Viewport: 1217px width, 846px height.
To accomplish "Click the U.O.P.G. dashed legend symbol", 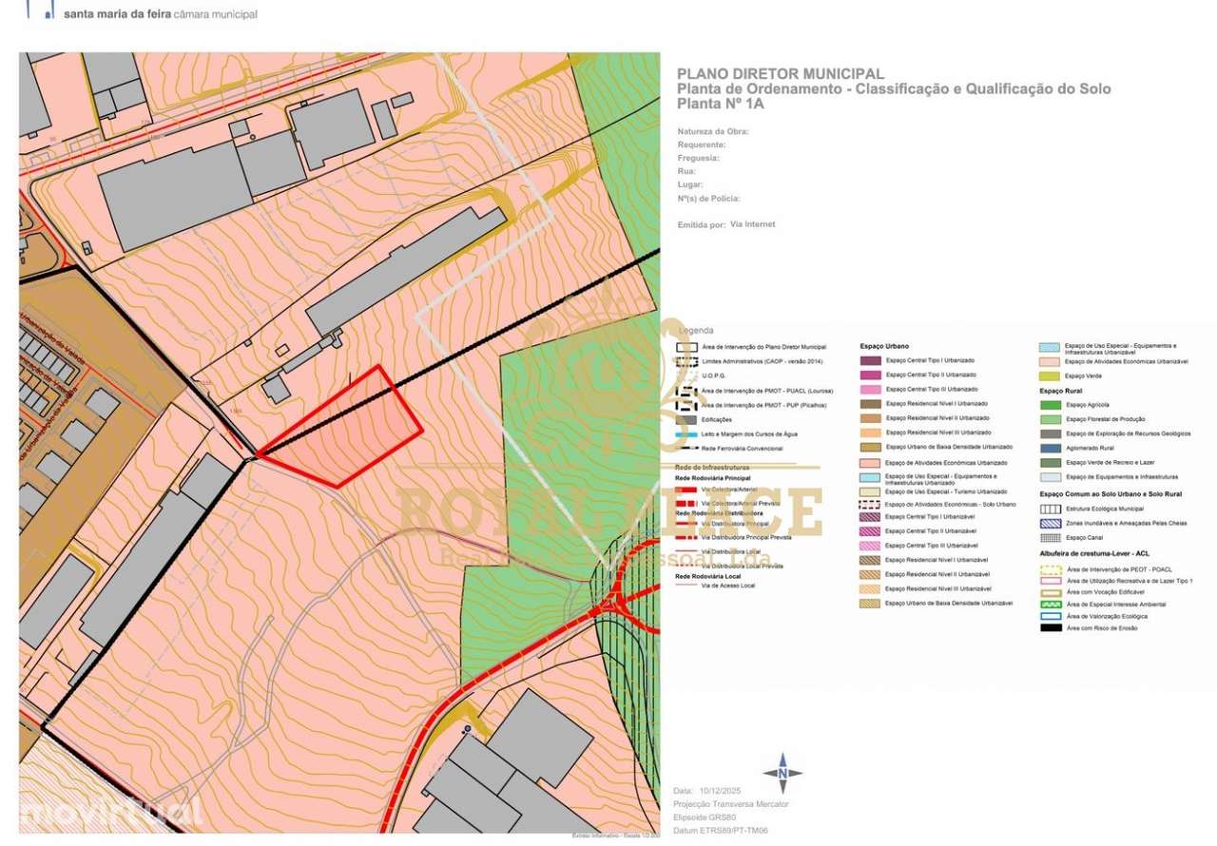I will click(x=686, y=375).
